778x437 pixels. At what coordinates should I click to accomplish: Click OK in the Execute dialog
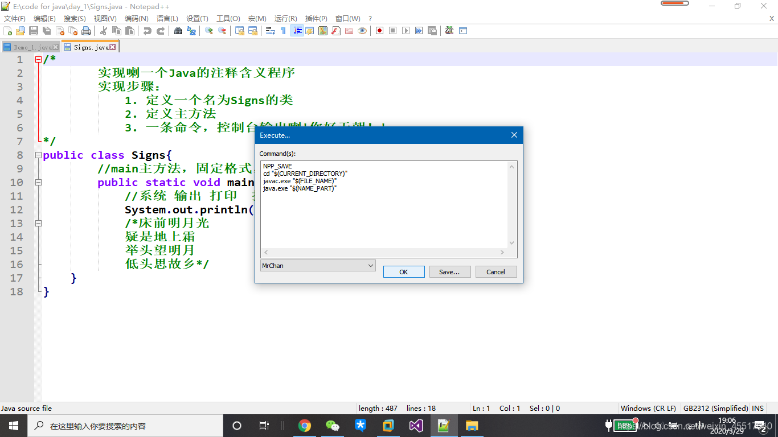[x=404, y=272]
